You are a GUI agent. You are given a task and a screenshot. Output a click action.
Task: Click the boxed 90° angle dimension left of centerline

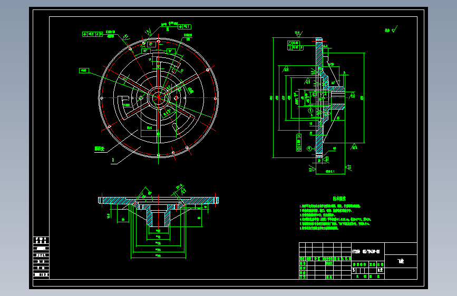(145, 51)
